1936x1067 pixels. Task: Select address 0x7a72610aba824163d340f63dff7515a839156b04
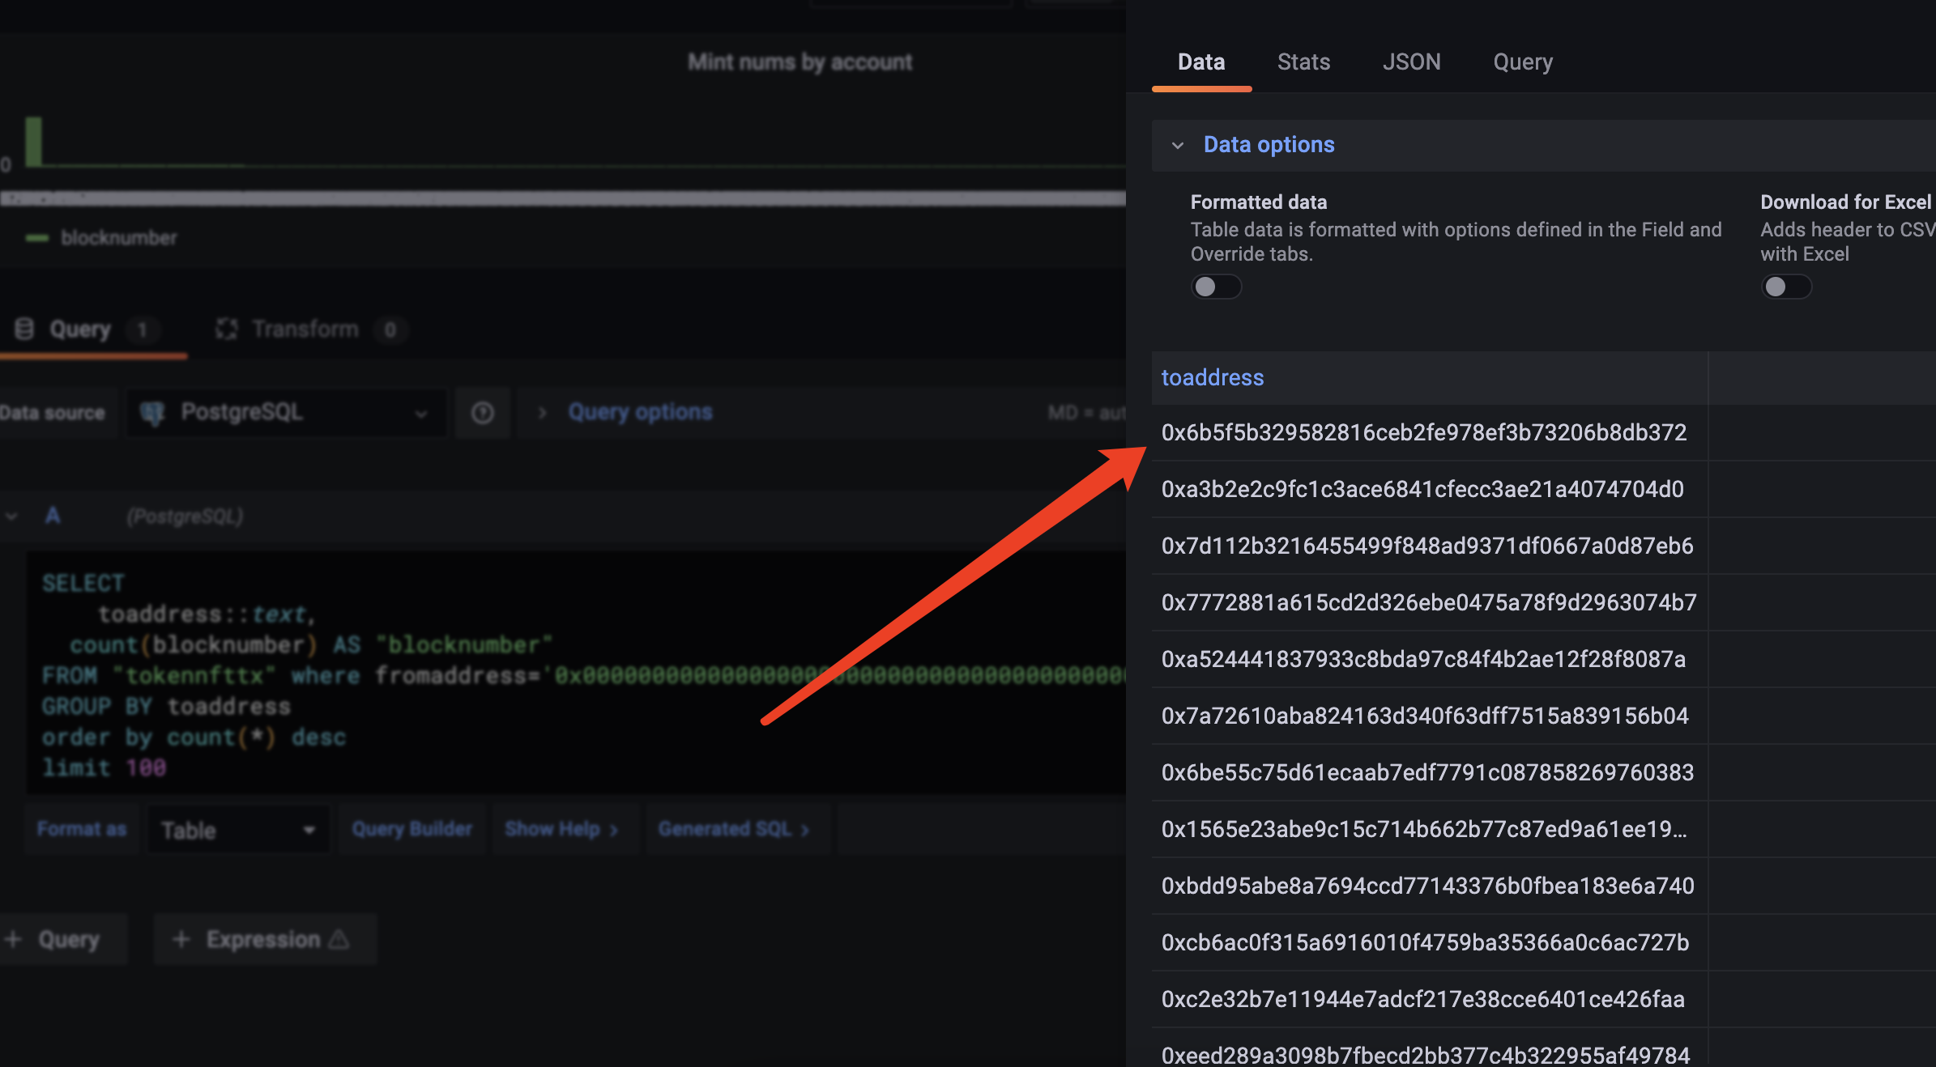[1425, 716]
